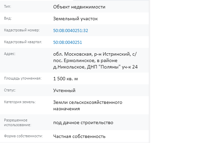Viewport: 198px width, 143px height.
Task: Click the 'под дачное строительство' value
Action: tap(83, 122)
